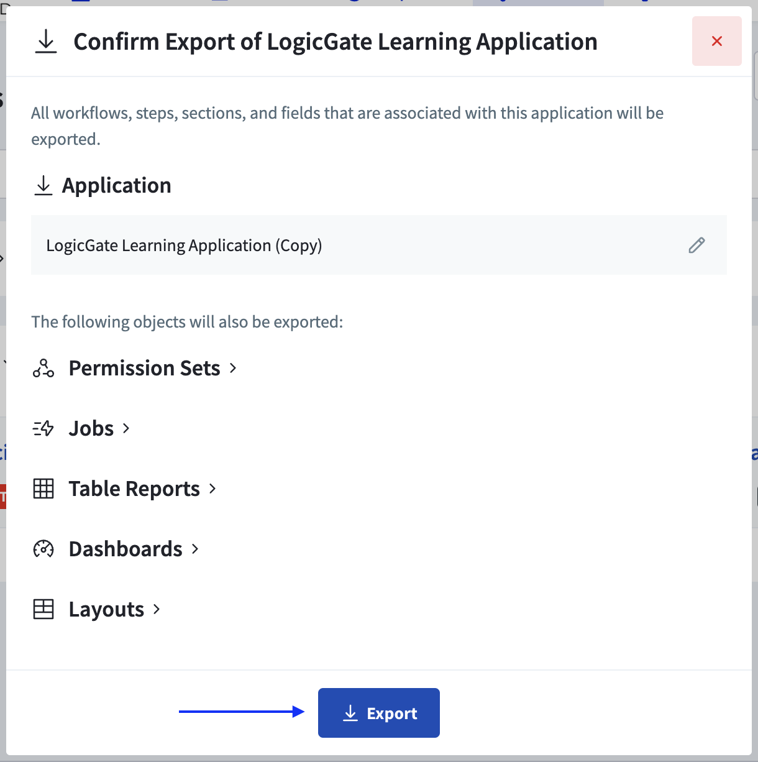The height and width of the screenshot is (762, 758).
Task: Click the Table Reports grid icon
Action: point(43,489)
